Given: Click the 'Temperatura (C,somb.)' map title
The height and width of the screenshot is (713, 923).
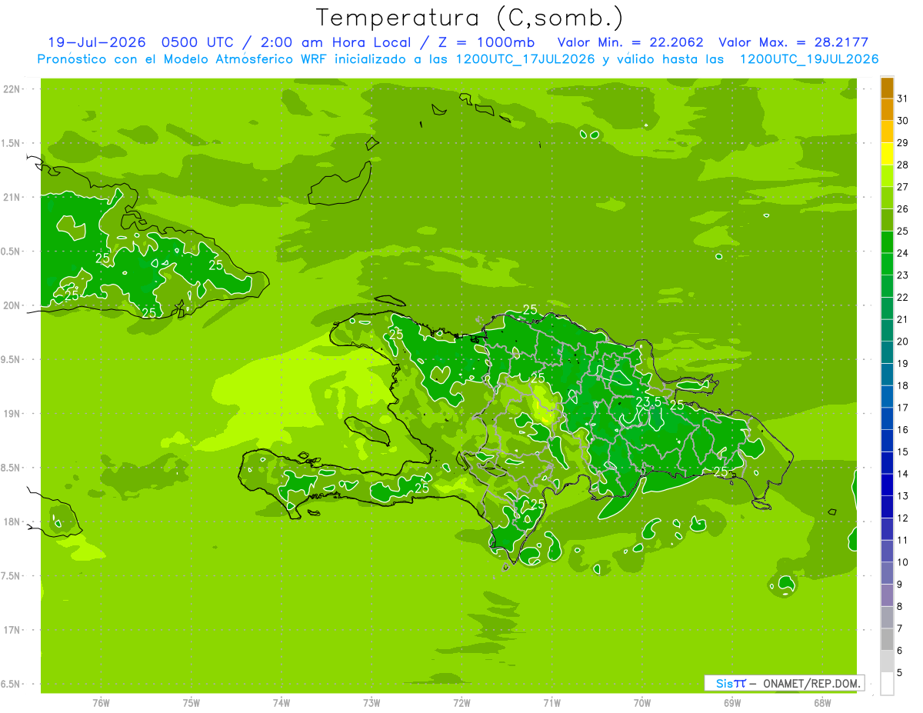Looking at the screenshot, I should click(x=469, y=18).
